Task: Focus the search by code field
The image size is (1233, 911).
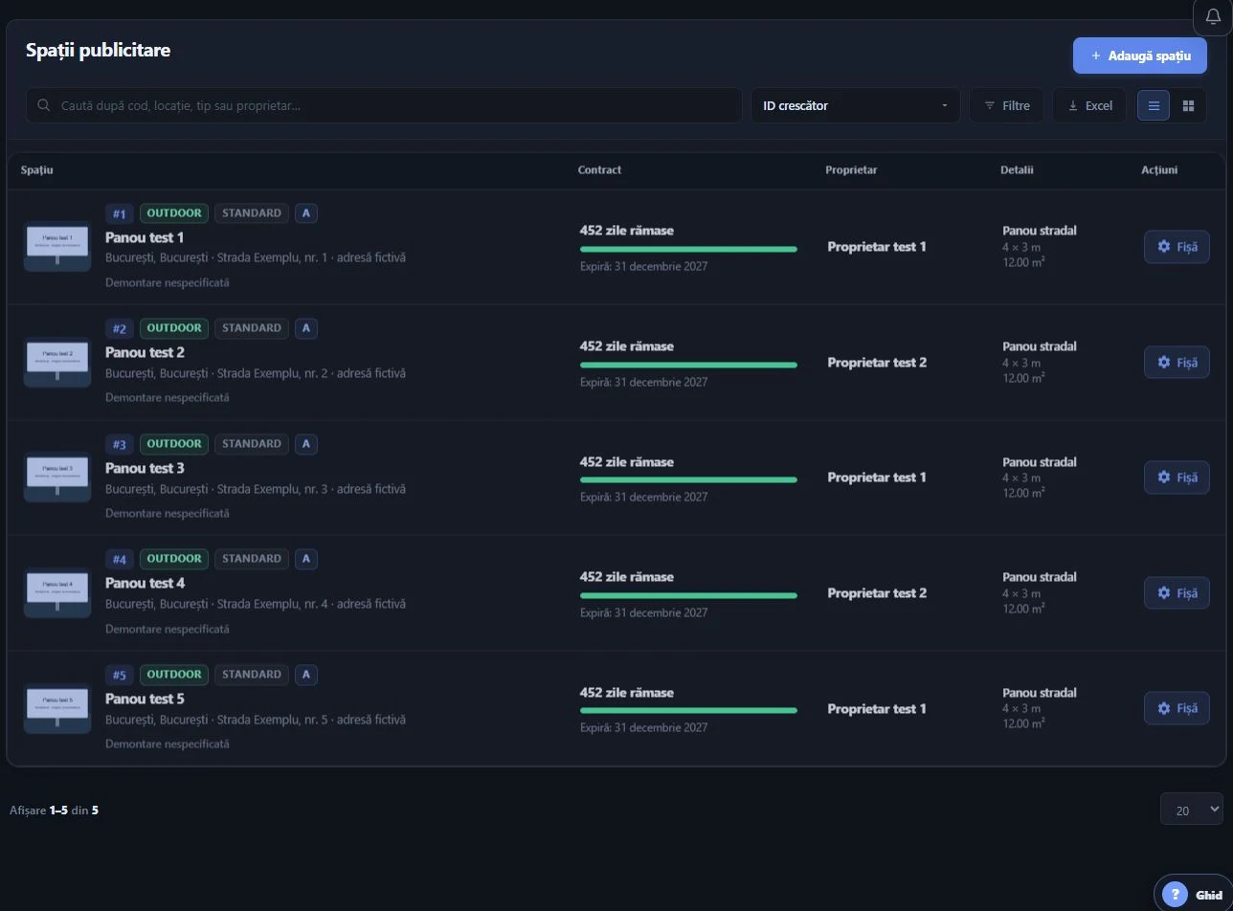Action: 384,105
